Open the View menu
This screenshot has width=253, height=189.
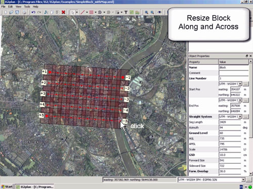18,7
